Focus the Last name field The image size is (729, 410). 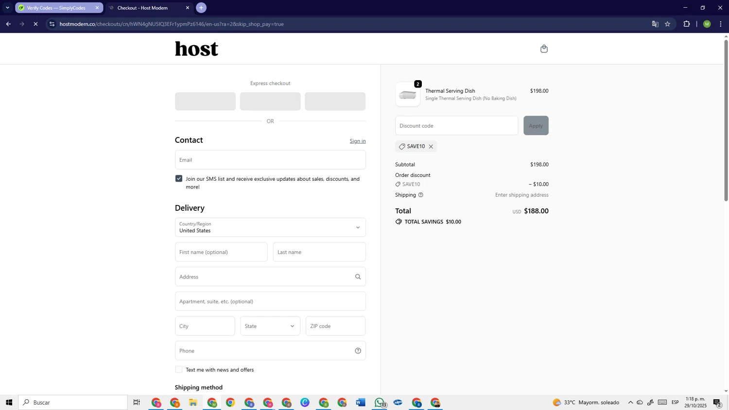point(319,252)
